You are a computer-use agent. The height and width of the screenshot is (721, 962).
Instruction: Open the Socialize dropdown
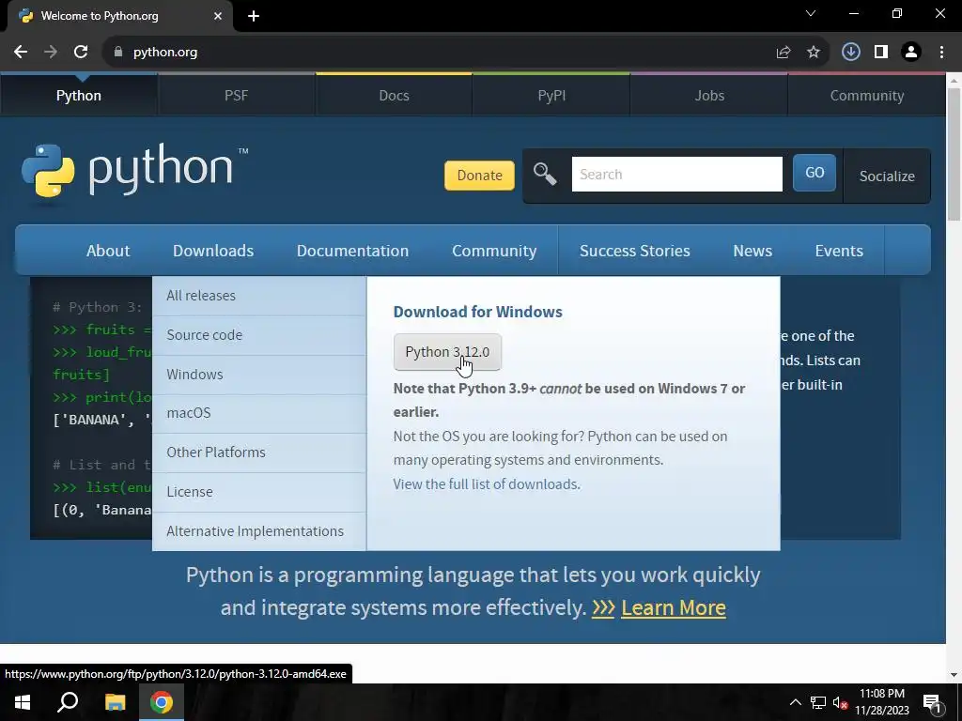point(887,176)
